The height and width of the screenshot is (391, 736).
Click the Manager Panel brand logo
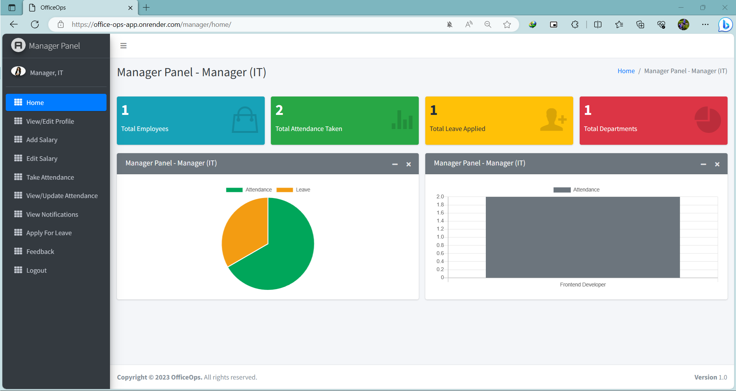coord(18,45)
